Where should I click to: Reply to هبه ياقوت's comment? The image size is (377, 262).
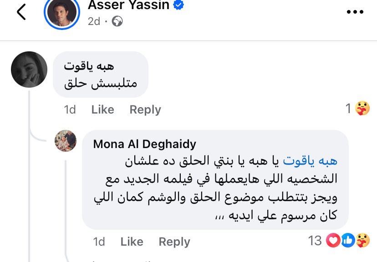pos(145,109)
